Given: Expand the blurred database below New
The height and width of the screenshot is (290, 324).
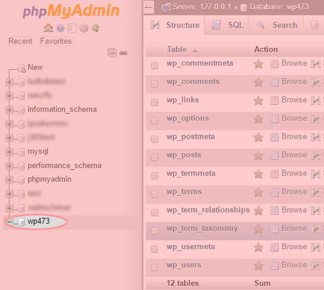Looking at the screenshot, I should [x=9, y=82].
